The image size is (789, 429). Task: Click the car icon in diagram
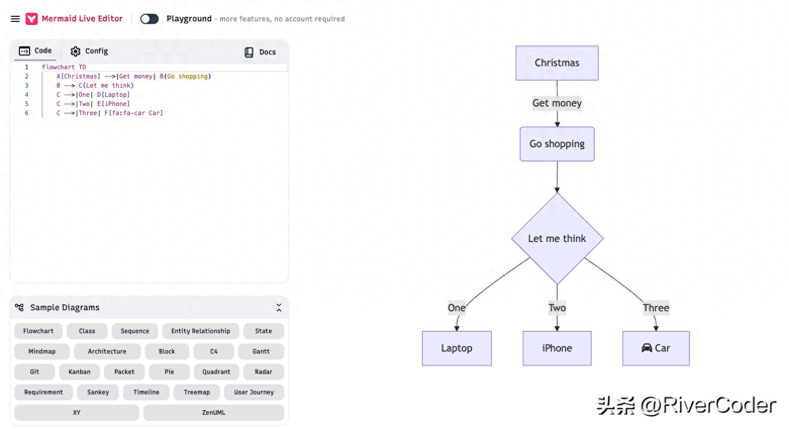point(647,348)
